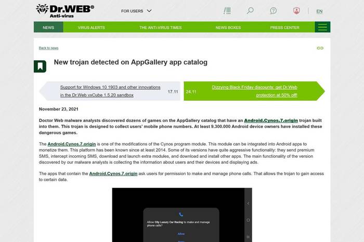
Task: Select the NEWS tab
Action: [48, 27]
